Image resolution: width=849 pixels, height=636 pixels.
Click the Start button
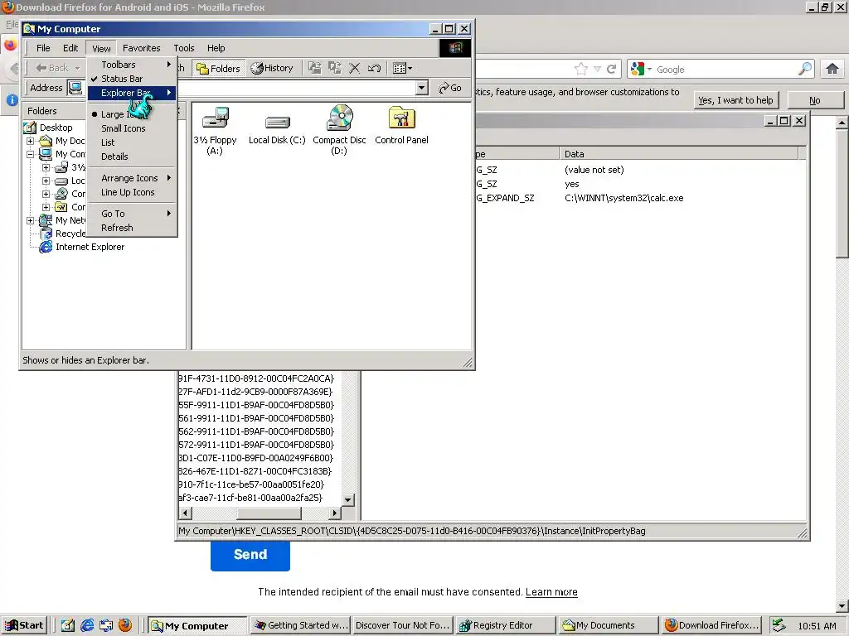pyautogui.click(x=24, y=626)
